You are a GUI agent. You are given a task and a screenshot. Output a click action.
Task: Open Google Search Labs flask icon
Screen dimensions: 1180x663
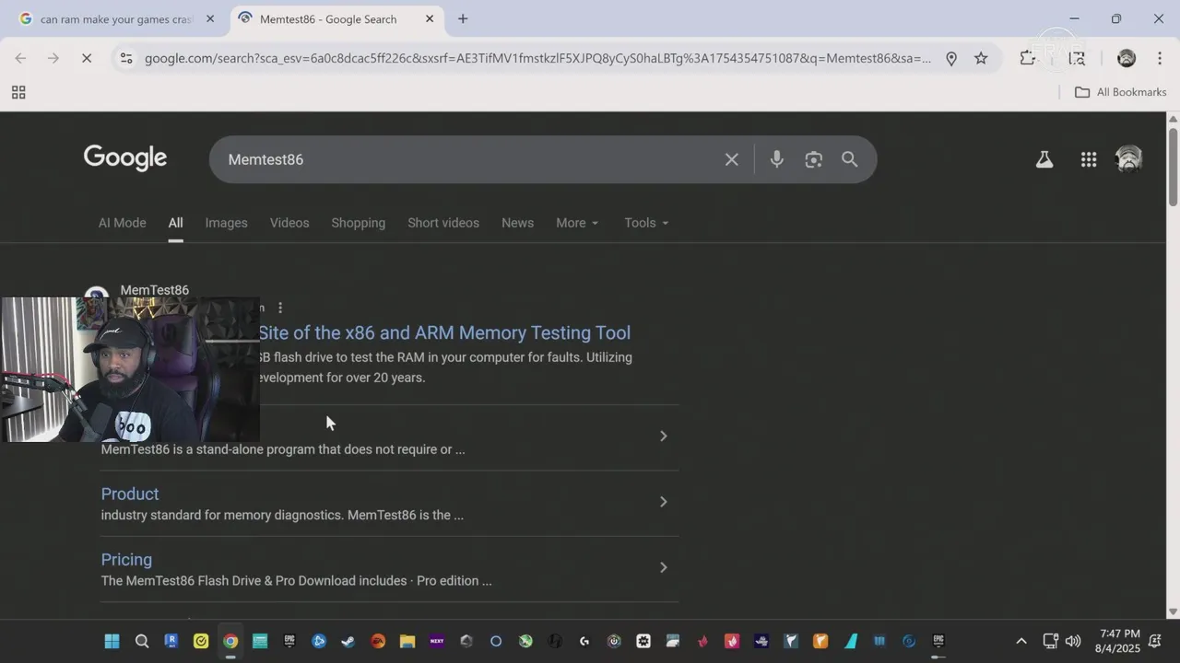[x=1044, y=159]
